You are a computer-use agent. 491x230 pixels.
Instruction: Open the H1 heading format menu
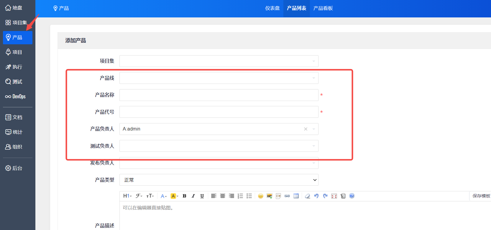point(127,196)
